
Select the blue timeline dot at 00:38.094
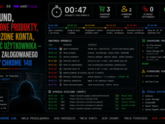pyautogui.click(x=146, y=28)
